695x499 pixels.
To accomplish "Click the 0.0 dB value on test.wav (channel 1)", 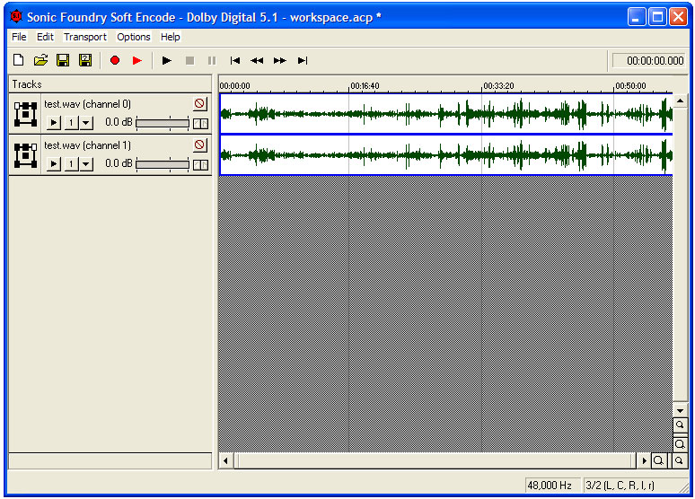I will pyautogui.click(x=119, y=163).
